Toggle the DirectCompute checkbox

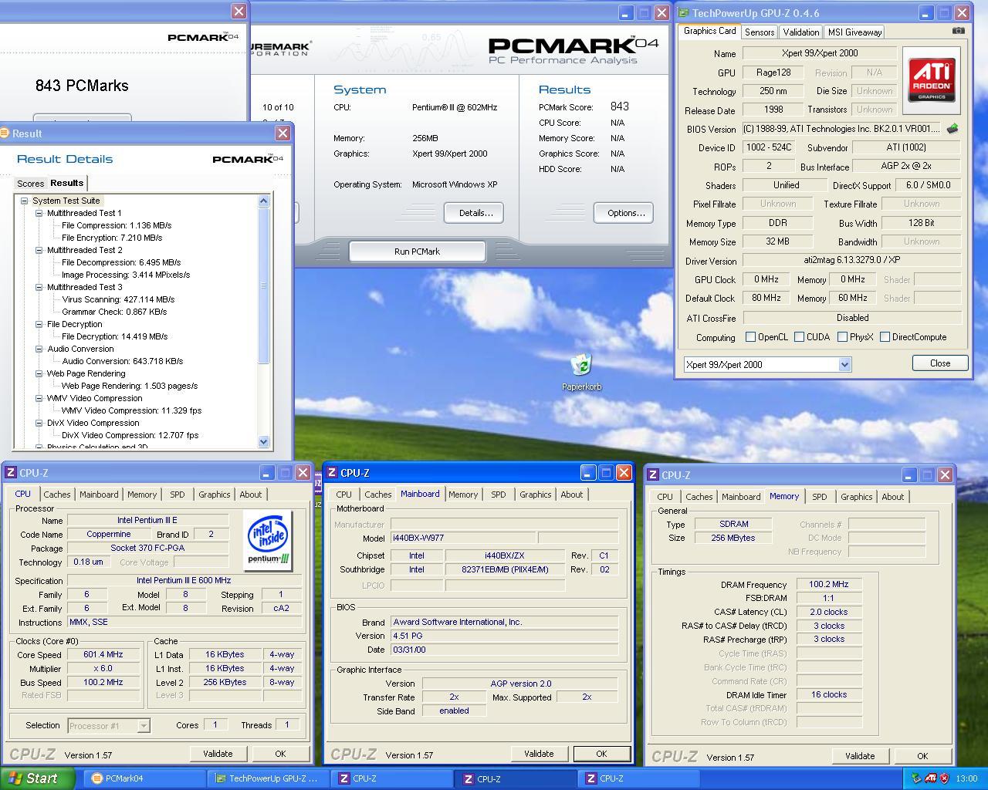(x=885, y=337)
